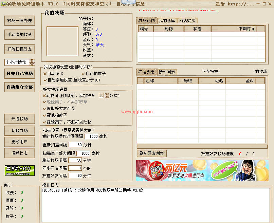274x223 pixels.
Task: Click 状态 column header
Action: pos(198,29)
